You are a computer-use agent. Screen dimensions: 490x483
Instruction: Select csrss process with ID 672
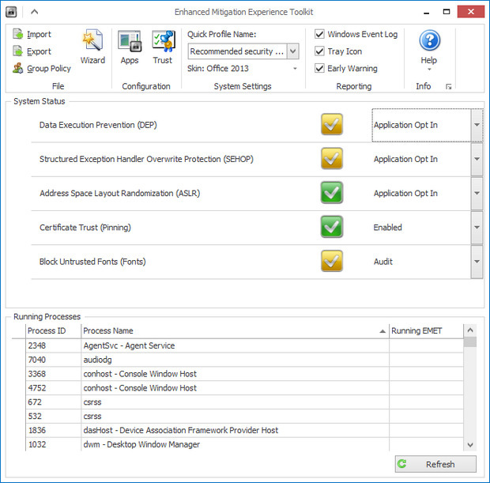[244, 402]
